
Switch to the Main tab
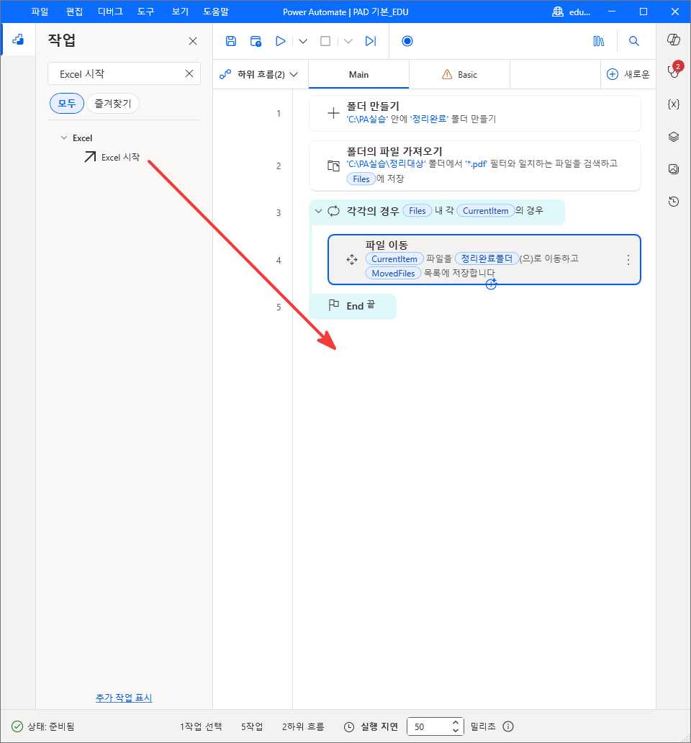pyautogui.click(x=358, y=74)
